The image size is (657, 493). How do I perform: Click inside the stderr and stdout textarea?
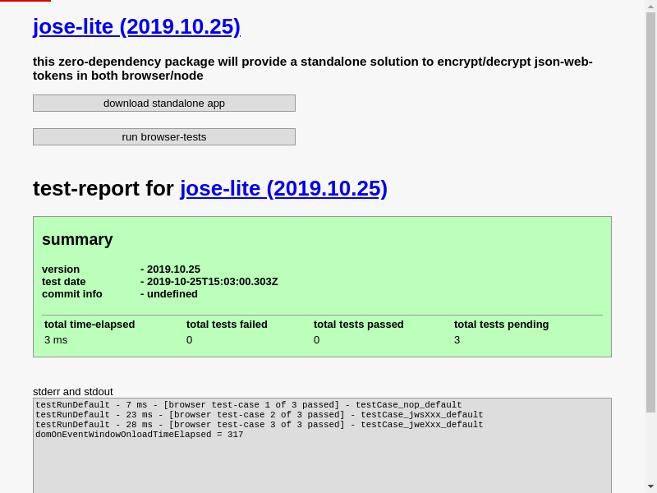click(x=322, y=445)
